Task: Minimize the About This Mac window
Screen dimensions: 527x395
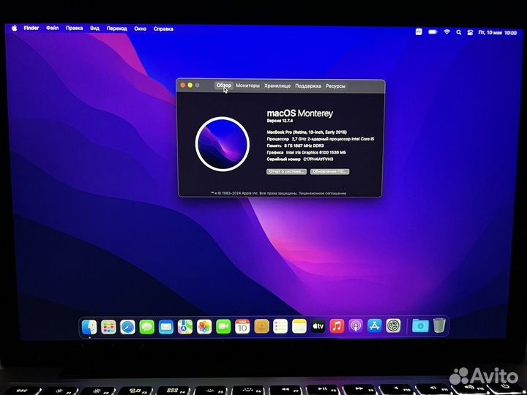Action: tap(190, 85)
